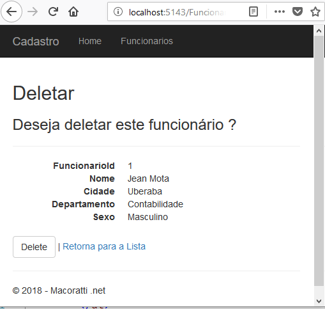Click the 'Deseja deletar este funcionário ?' heading

click(x=125, y=125)
